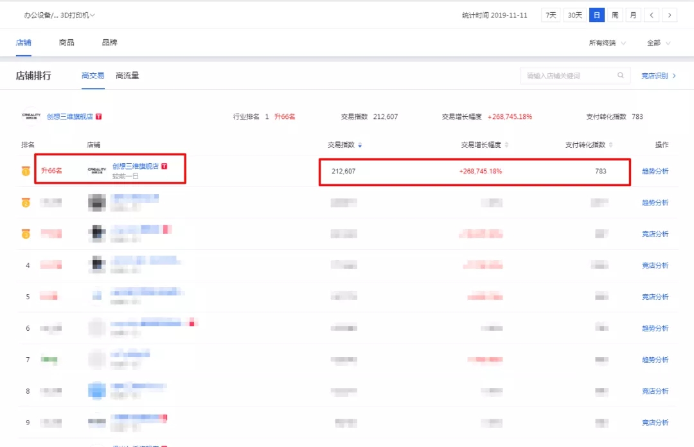The image size is (694, 447).
Task: Click the 操作 column header
Action: [x=662, y=145]
